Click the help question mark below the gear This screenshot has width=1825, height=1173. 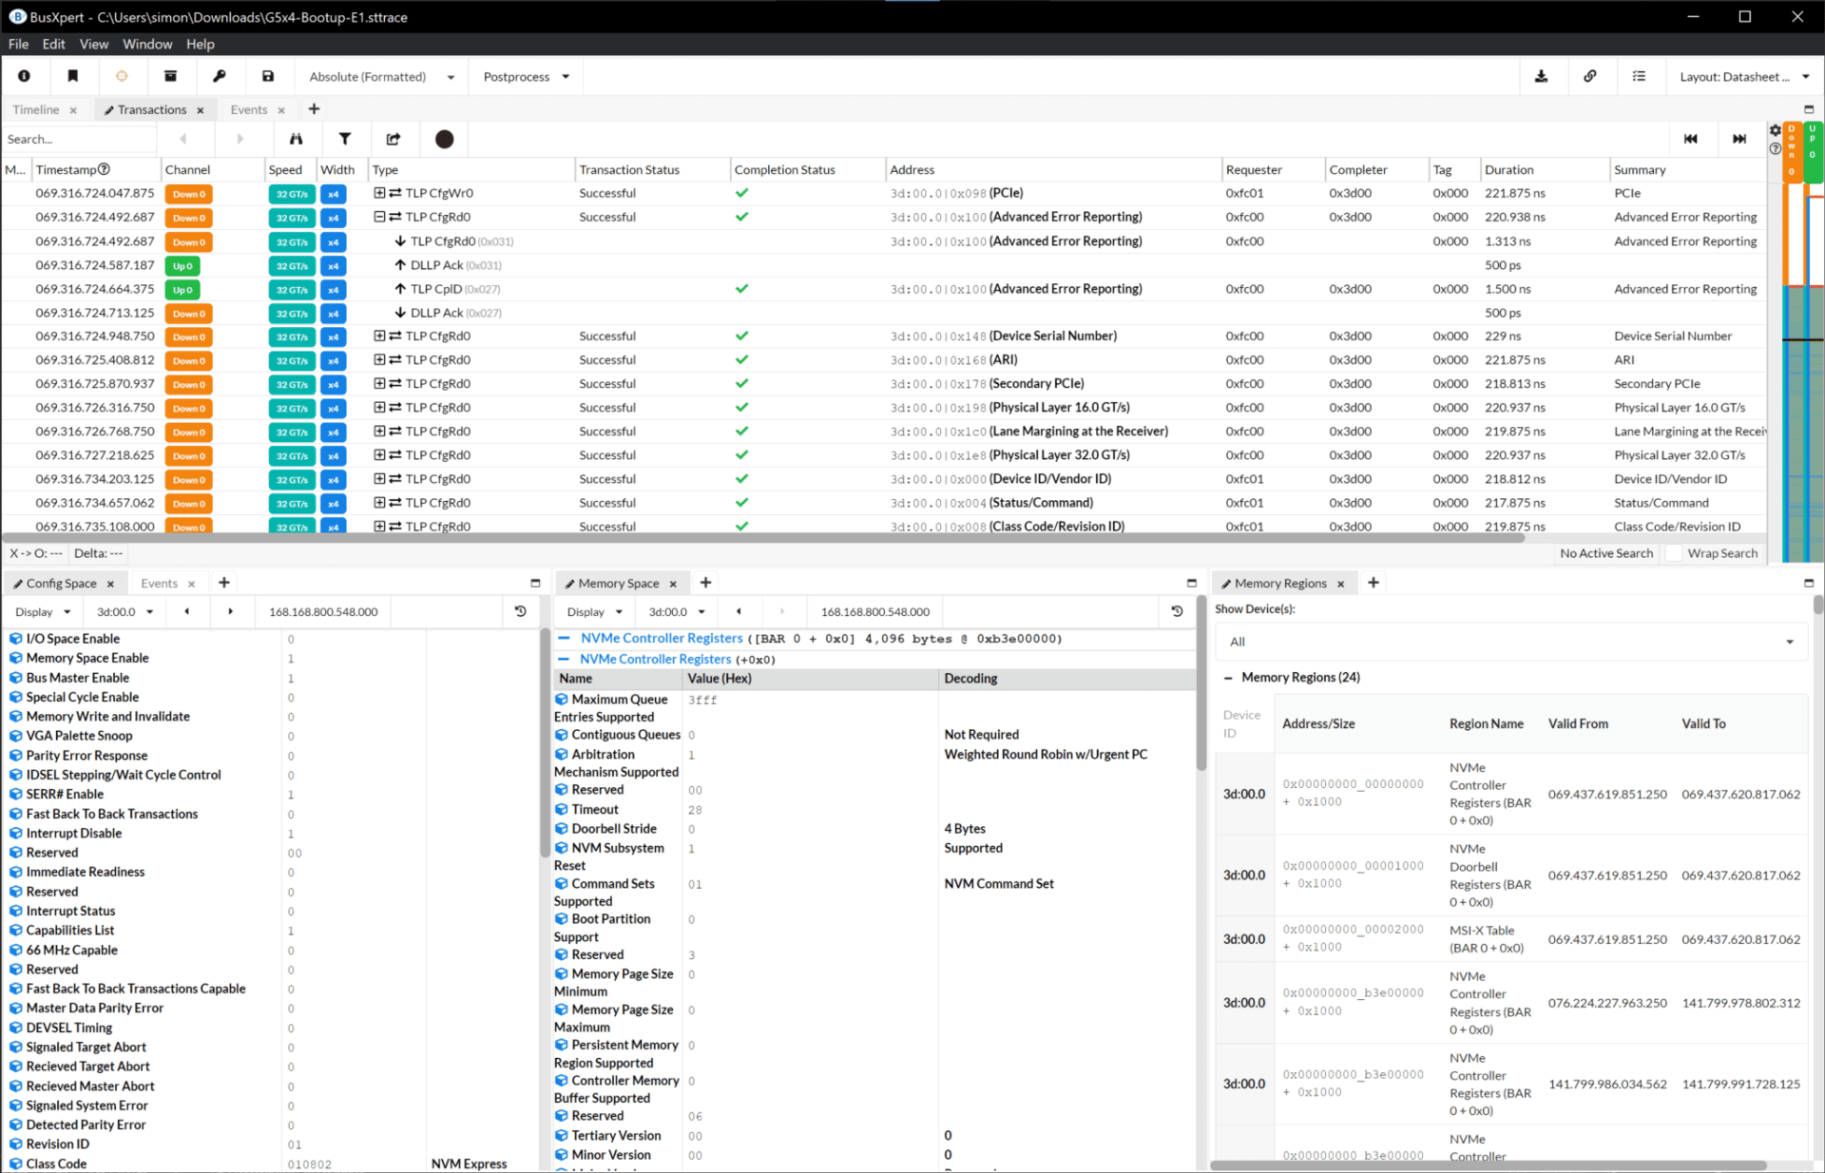point(1775,148)
